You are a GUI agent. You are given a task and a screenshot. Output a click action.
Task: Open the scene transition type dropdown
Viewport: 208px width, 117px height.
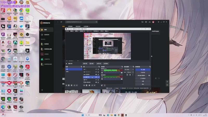pos(129,69)
